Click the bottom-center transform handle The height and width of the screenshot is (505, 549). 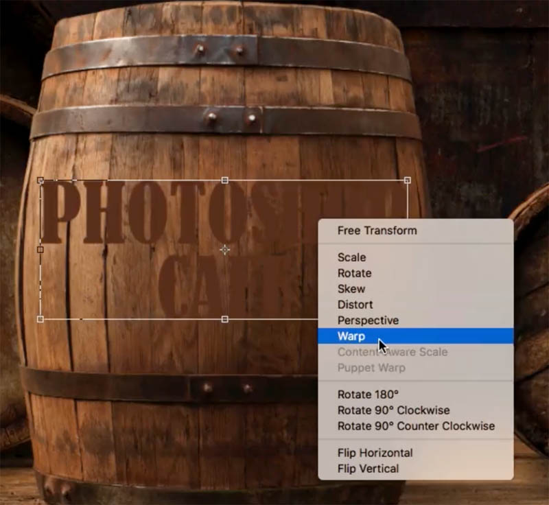click(225, 319)
